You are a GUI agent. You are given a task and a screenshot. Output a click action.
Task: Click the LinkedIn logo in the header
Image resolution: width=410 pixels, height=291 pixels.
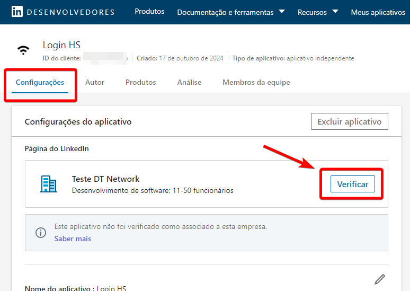click(x=17, y=12)
